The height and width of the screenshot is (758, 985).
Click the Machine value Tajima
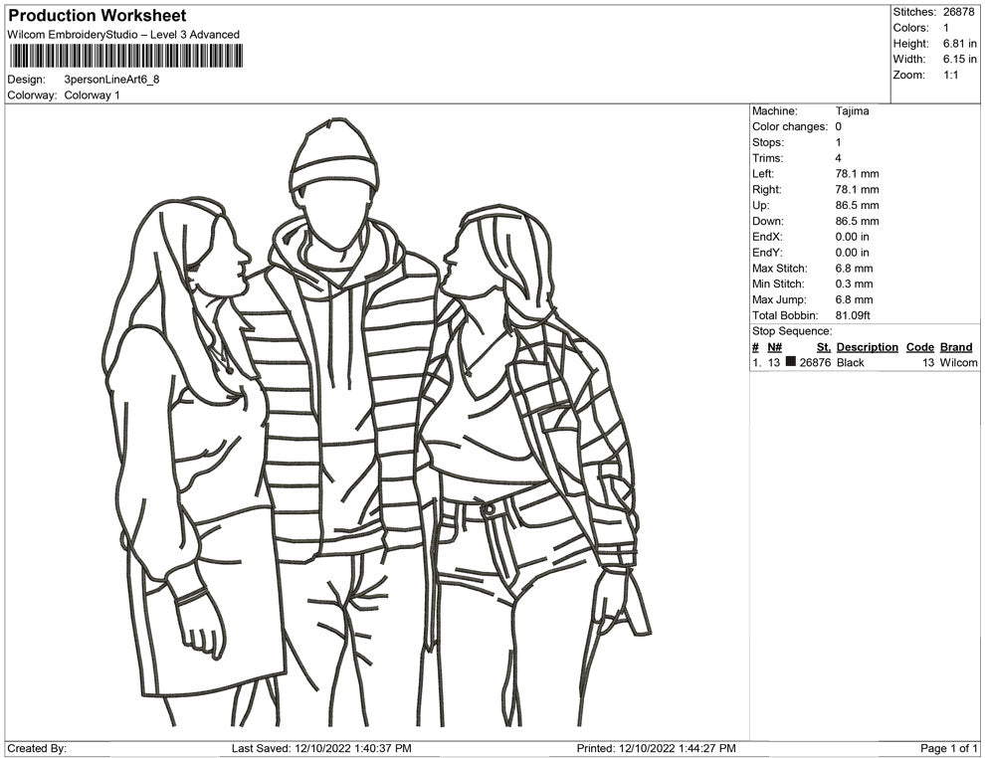pos(852,111)
